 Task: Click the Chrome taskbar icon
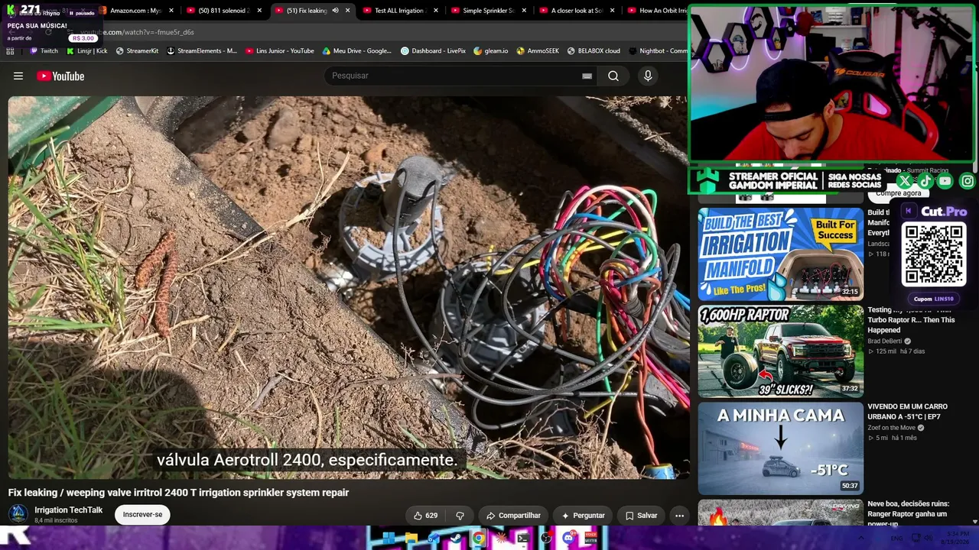pyautogui.click(x=479, y=539)
